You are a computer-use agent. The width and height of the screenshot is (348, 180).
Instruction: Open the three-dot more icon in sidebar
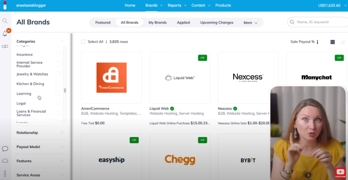pyautogui.click(x=5, y=174)
